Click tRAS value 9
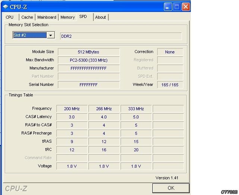239x195 pixels. tap(72, 142)
